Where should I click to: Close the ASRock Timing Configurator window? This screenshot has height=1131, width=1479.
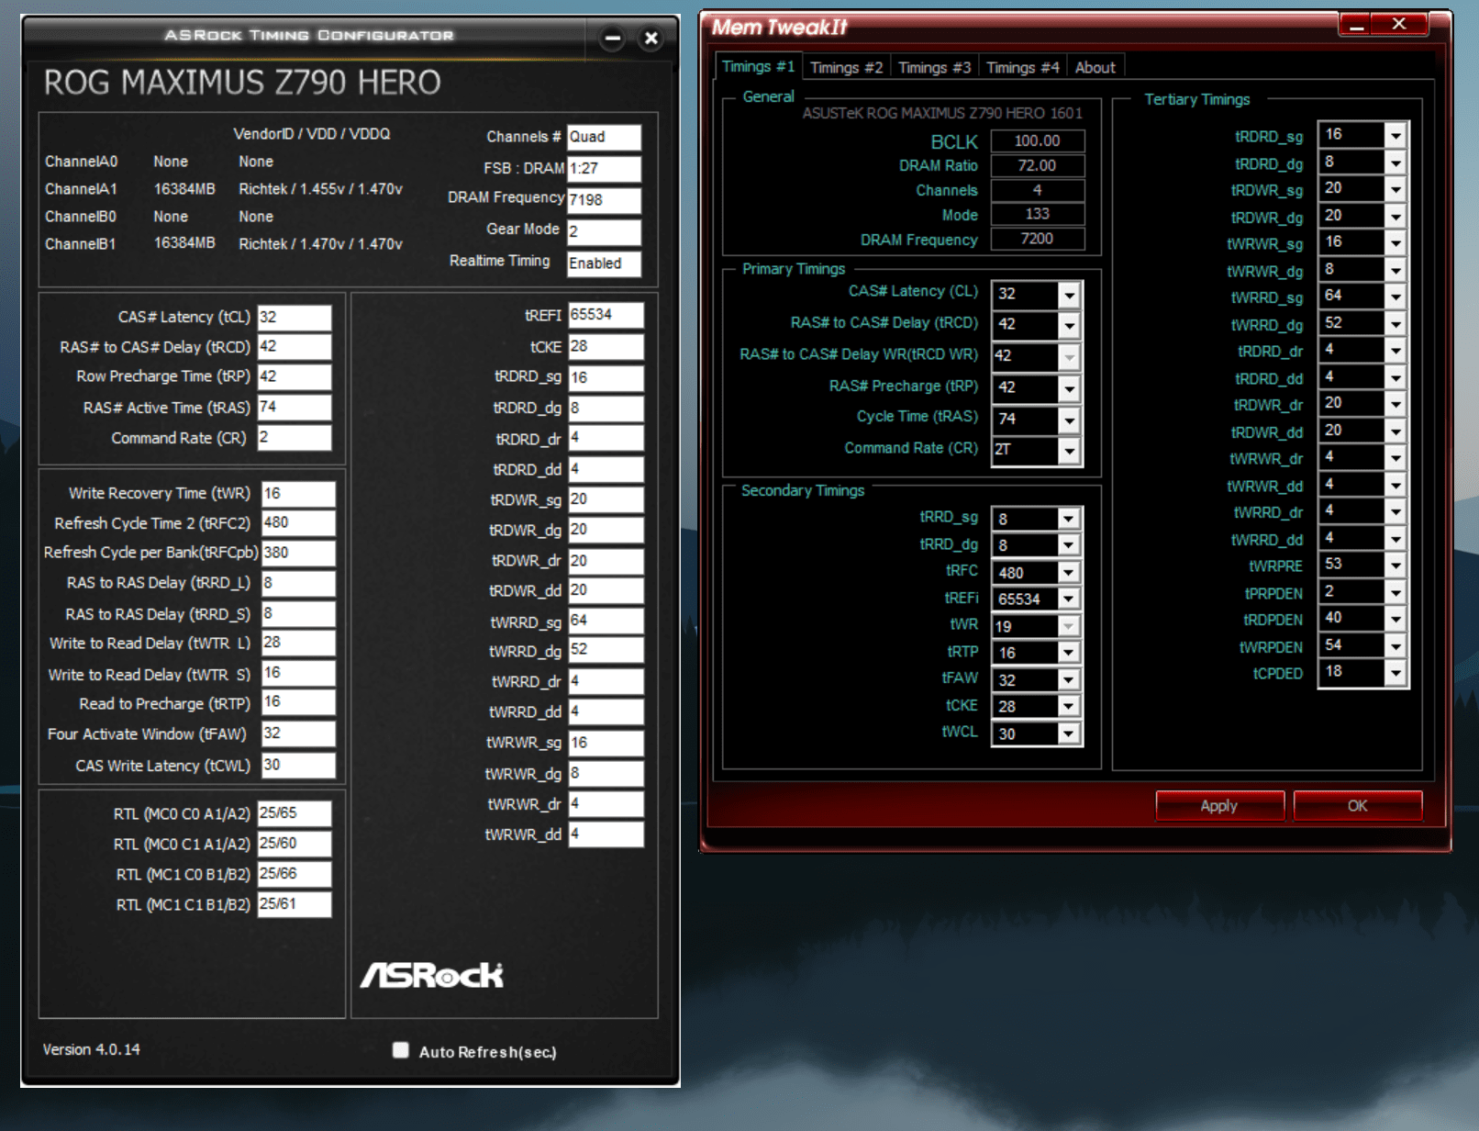pyautogui.click(x=651, y=39)
